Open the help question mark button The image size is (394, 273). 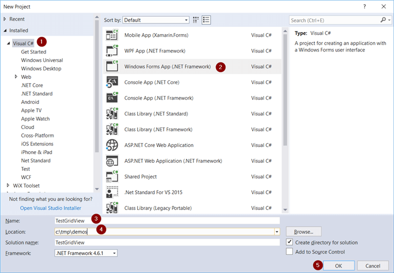coord(365,6)
